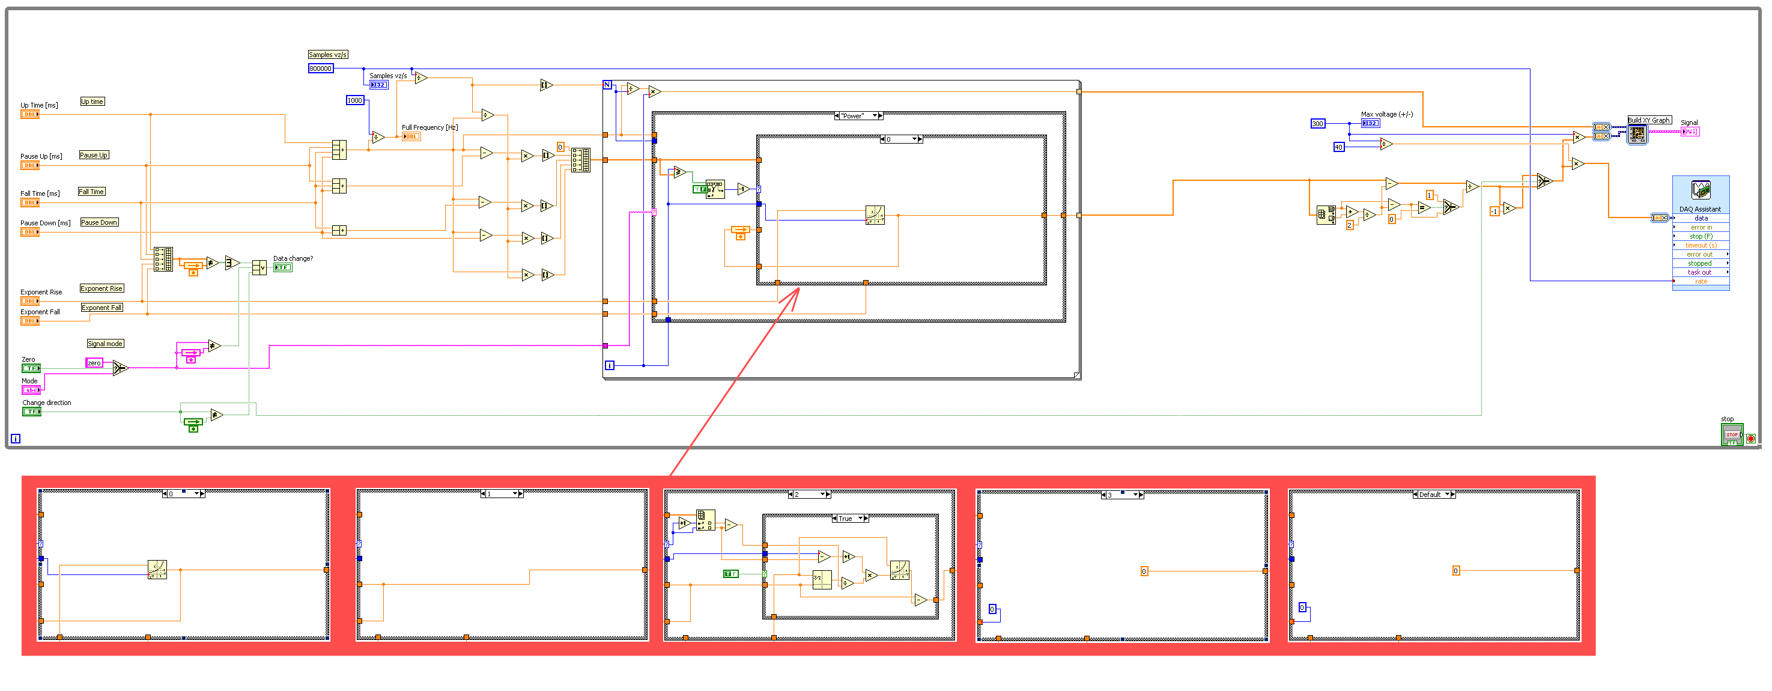
Task: Click the 40 numeric constant
Action: [1339, 147]
